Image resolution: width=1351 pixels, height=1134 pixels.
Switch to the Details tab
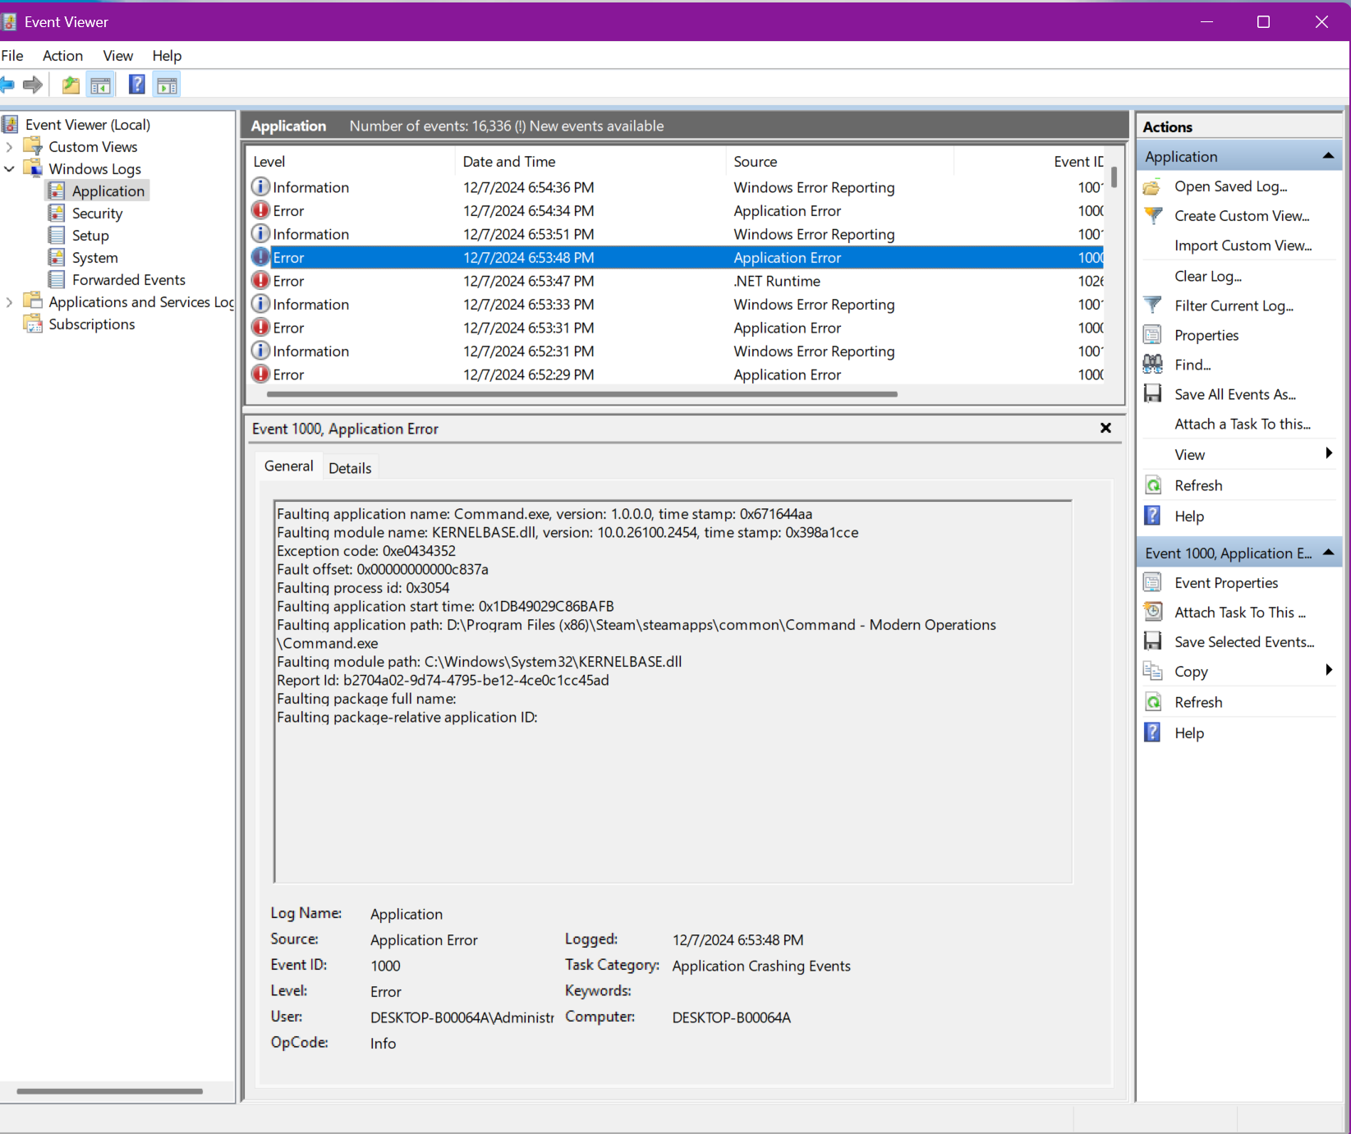[350, 468]
